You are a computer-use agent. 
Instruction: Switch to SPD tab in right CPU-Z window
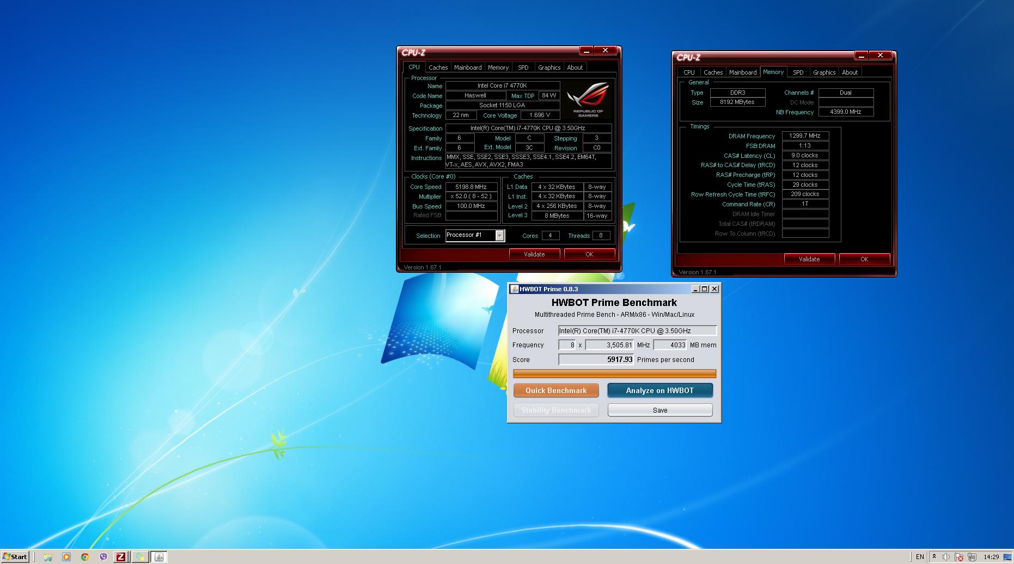coord(798,72)
